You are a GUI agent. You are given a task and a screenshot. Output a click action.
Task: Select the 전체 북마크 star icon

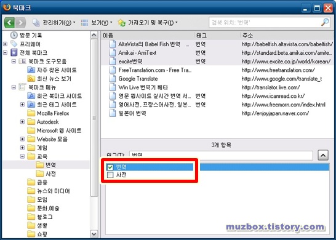tap(14, 52)
